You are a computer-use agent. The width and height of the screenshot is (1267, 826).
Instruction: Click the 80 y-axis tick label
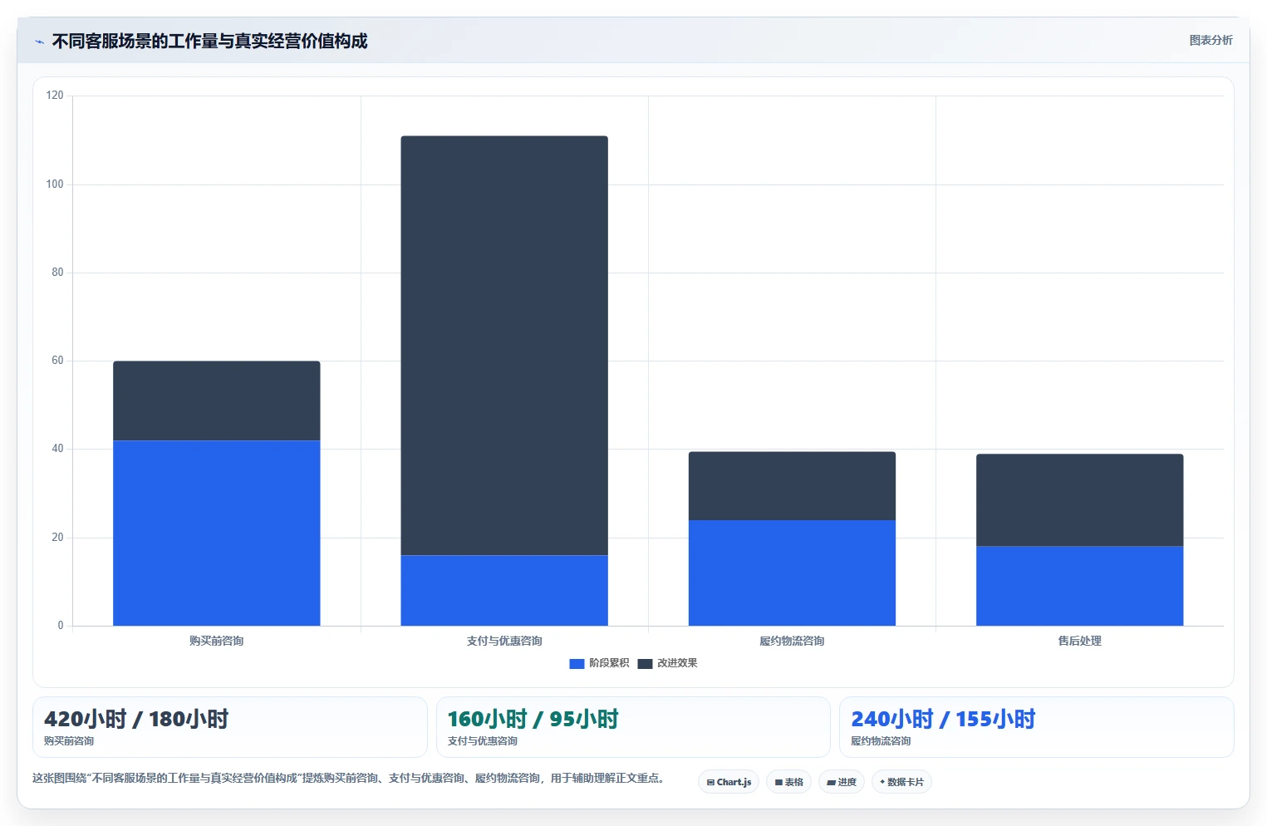[57, 273]
